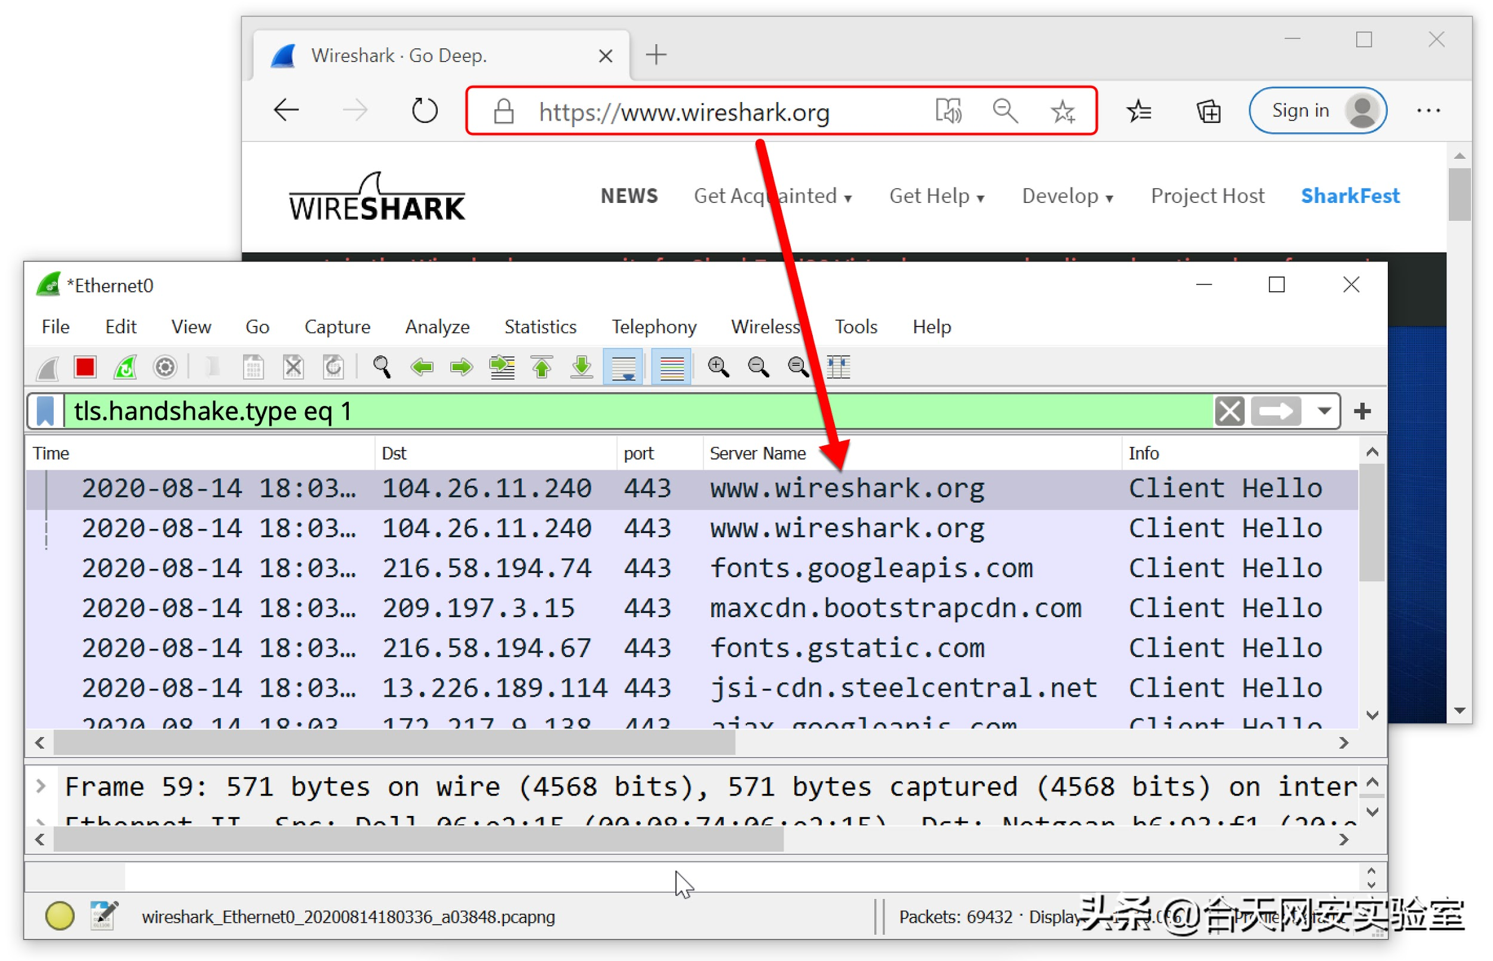
Task: Apply the display filter arrow
Action: point(1276,412)
